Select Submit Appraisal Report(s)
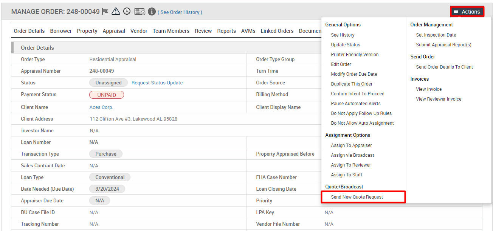 click(443, 45)
